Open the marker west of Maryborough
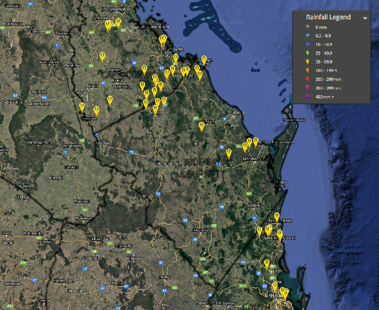The image size is (379, 310). click(x=229, y=153)
